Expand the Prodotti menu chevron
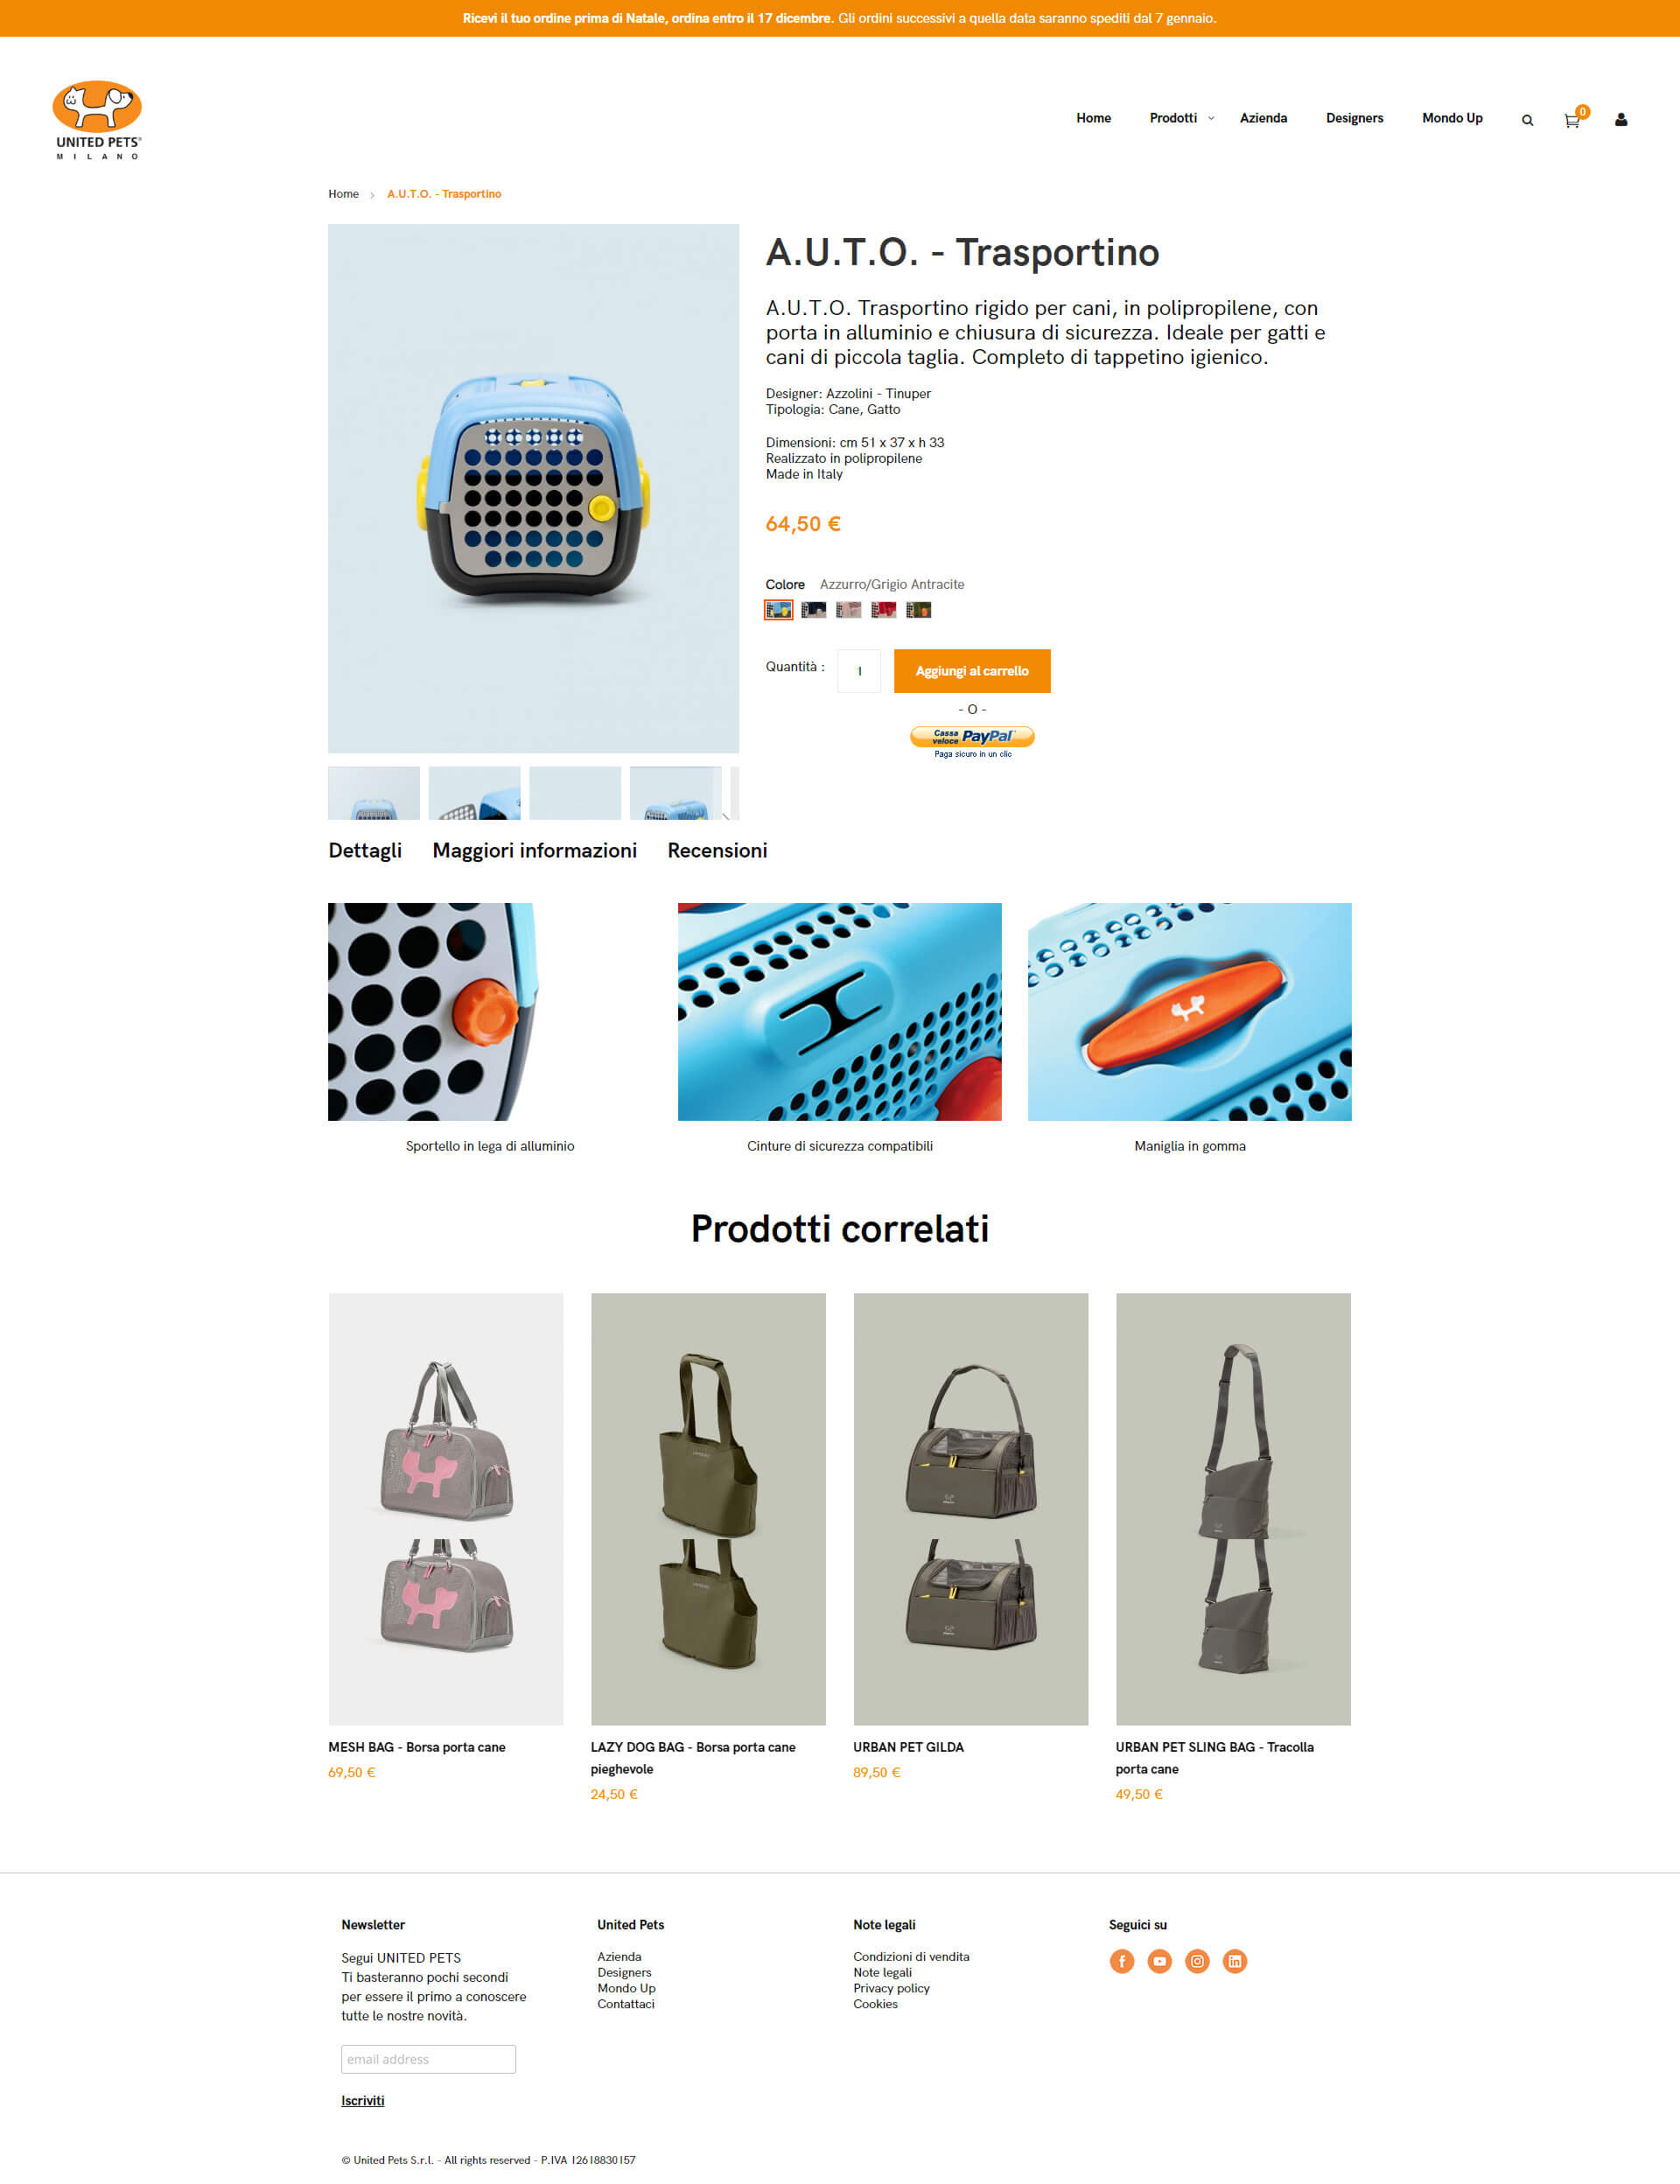This screenshot has width=1680, height=2184. point(1211,118)
